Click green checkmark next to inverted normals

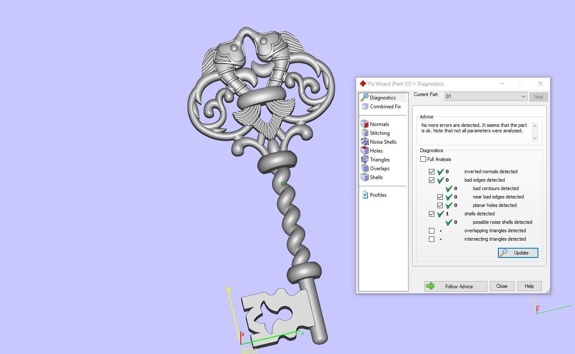pos(440,172)
